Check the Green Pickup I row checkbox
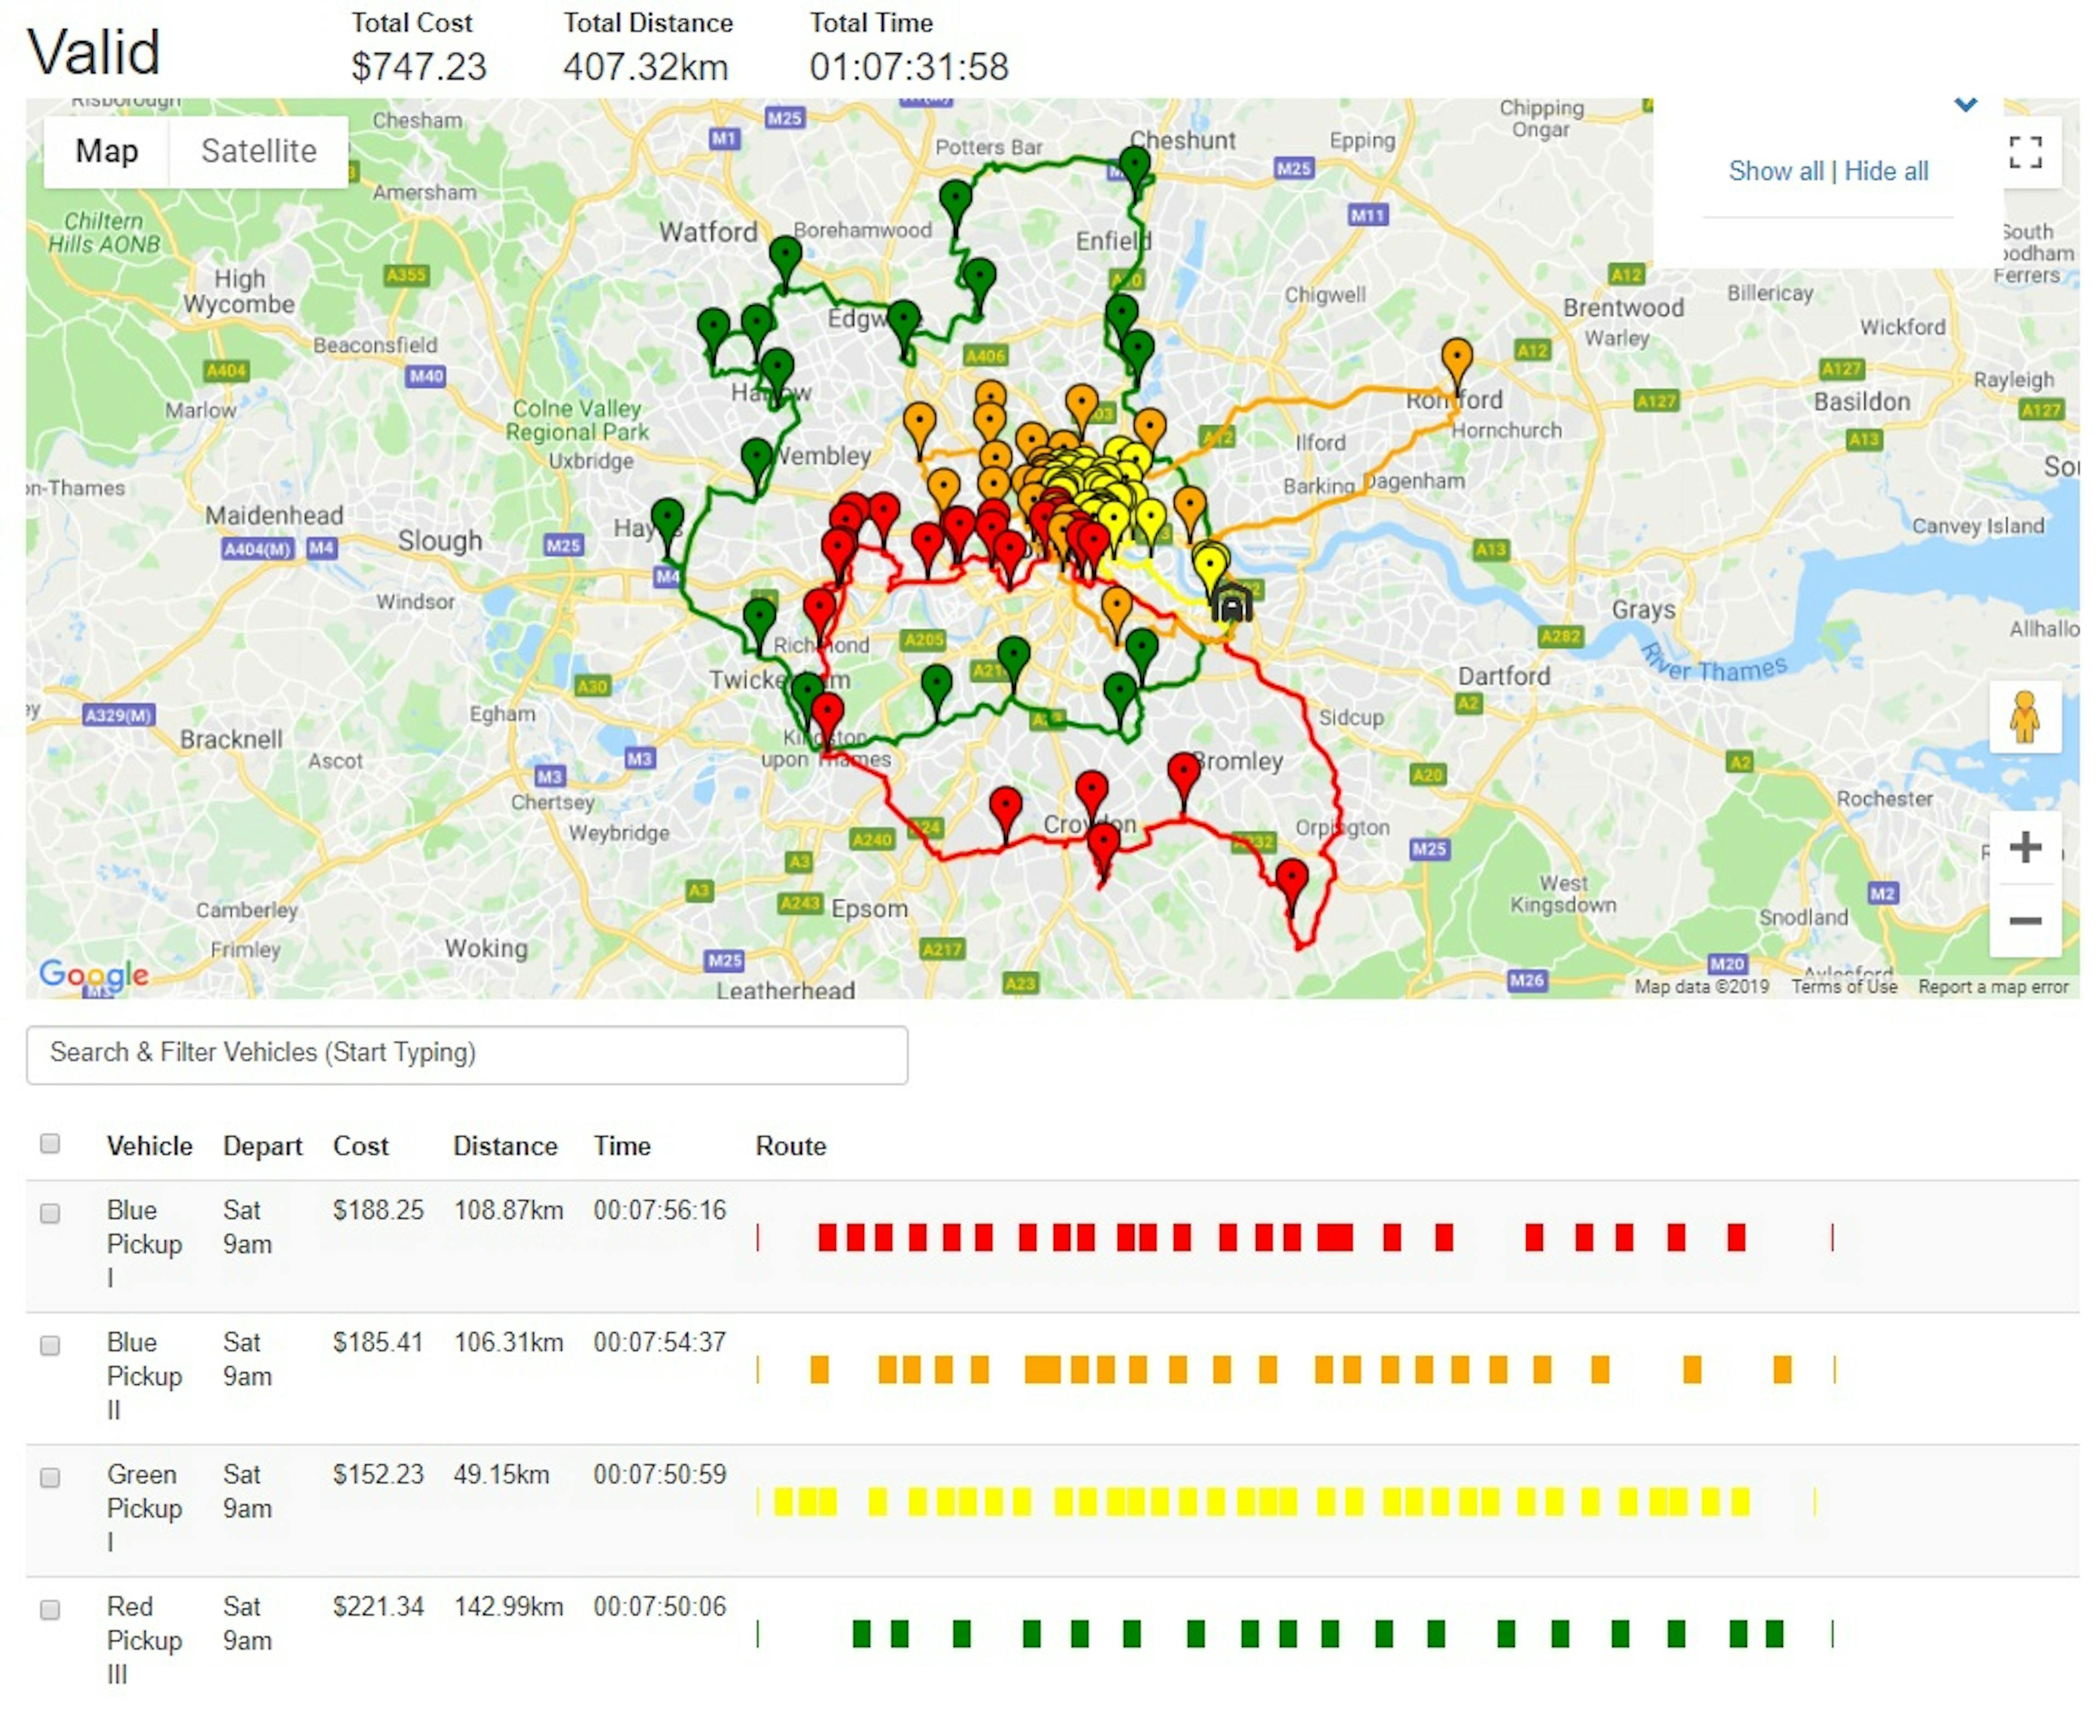This screenshot has width=2100, height=1736. 50,1477
